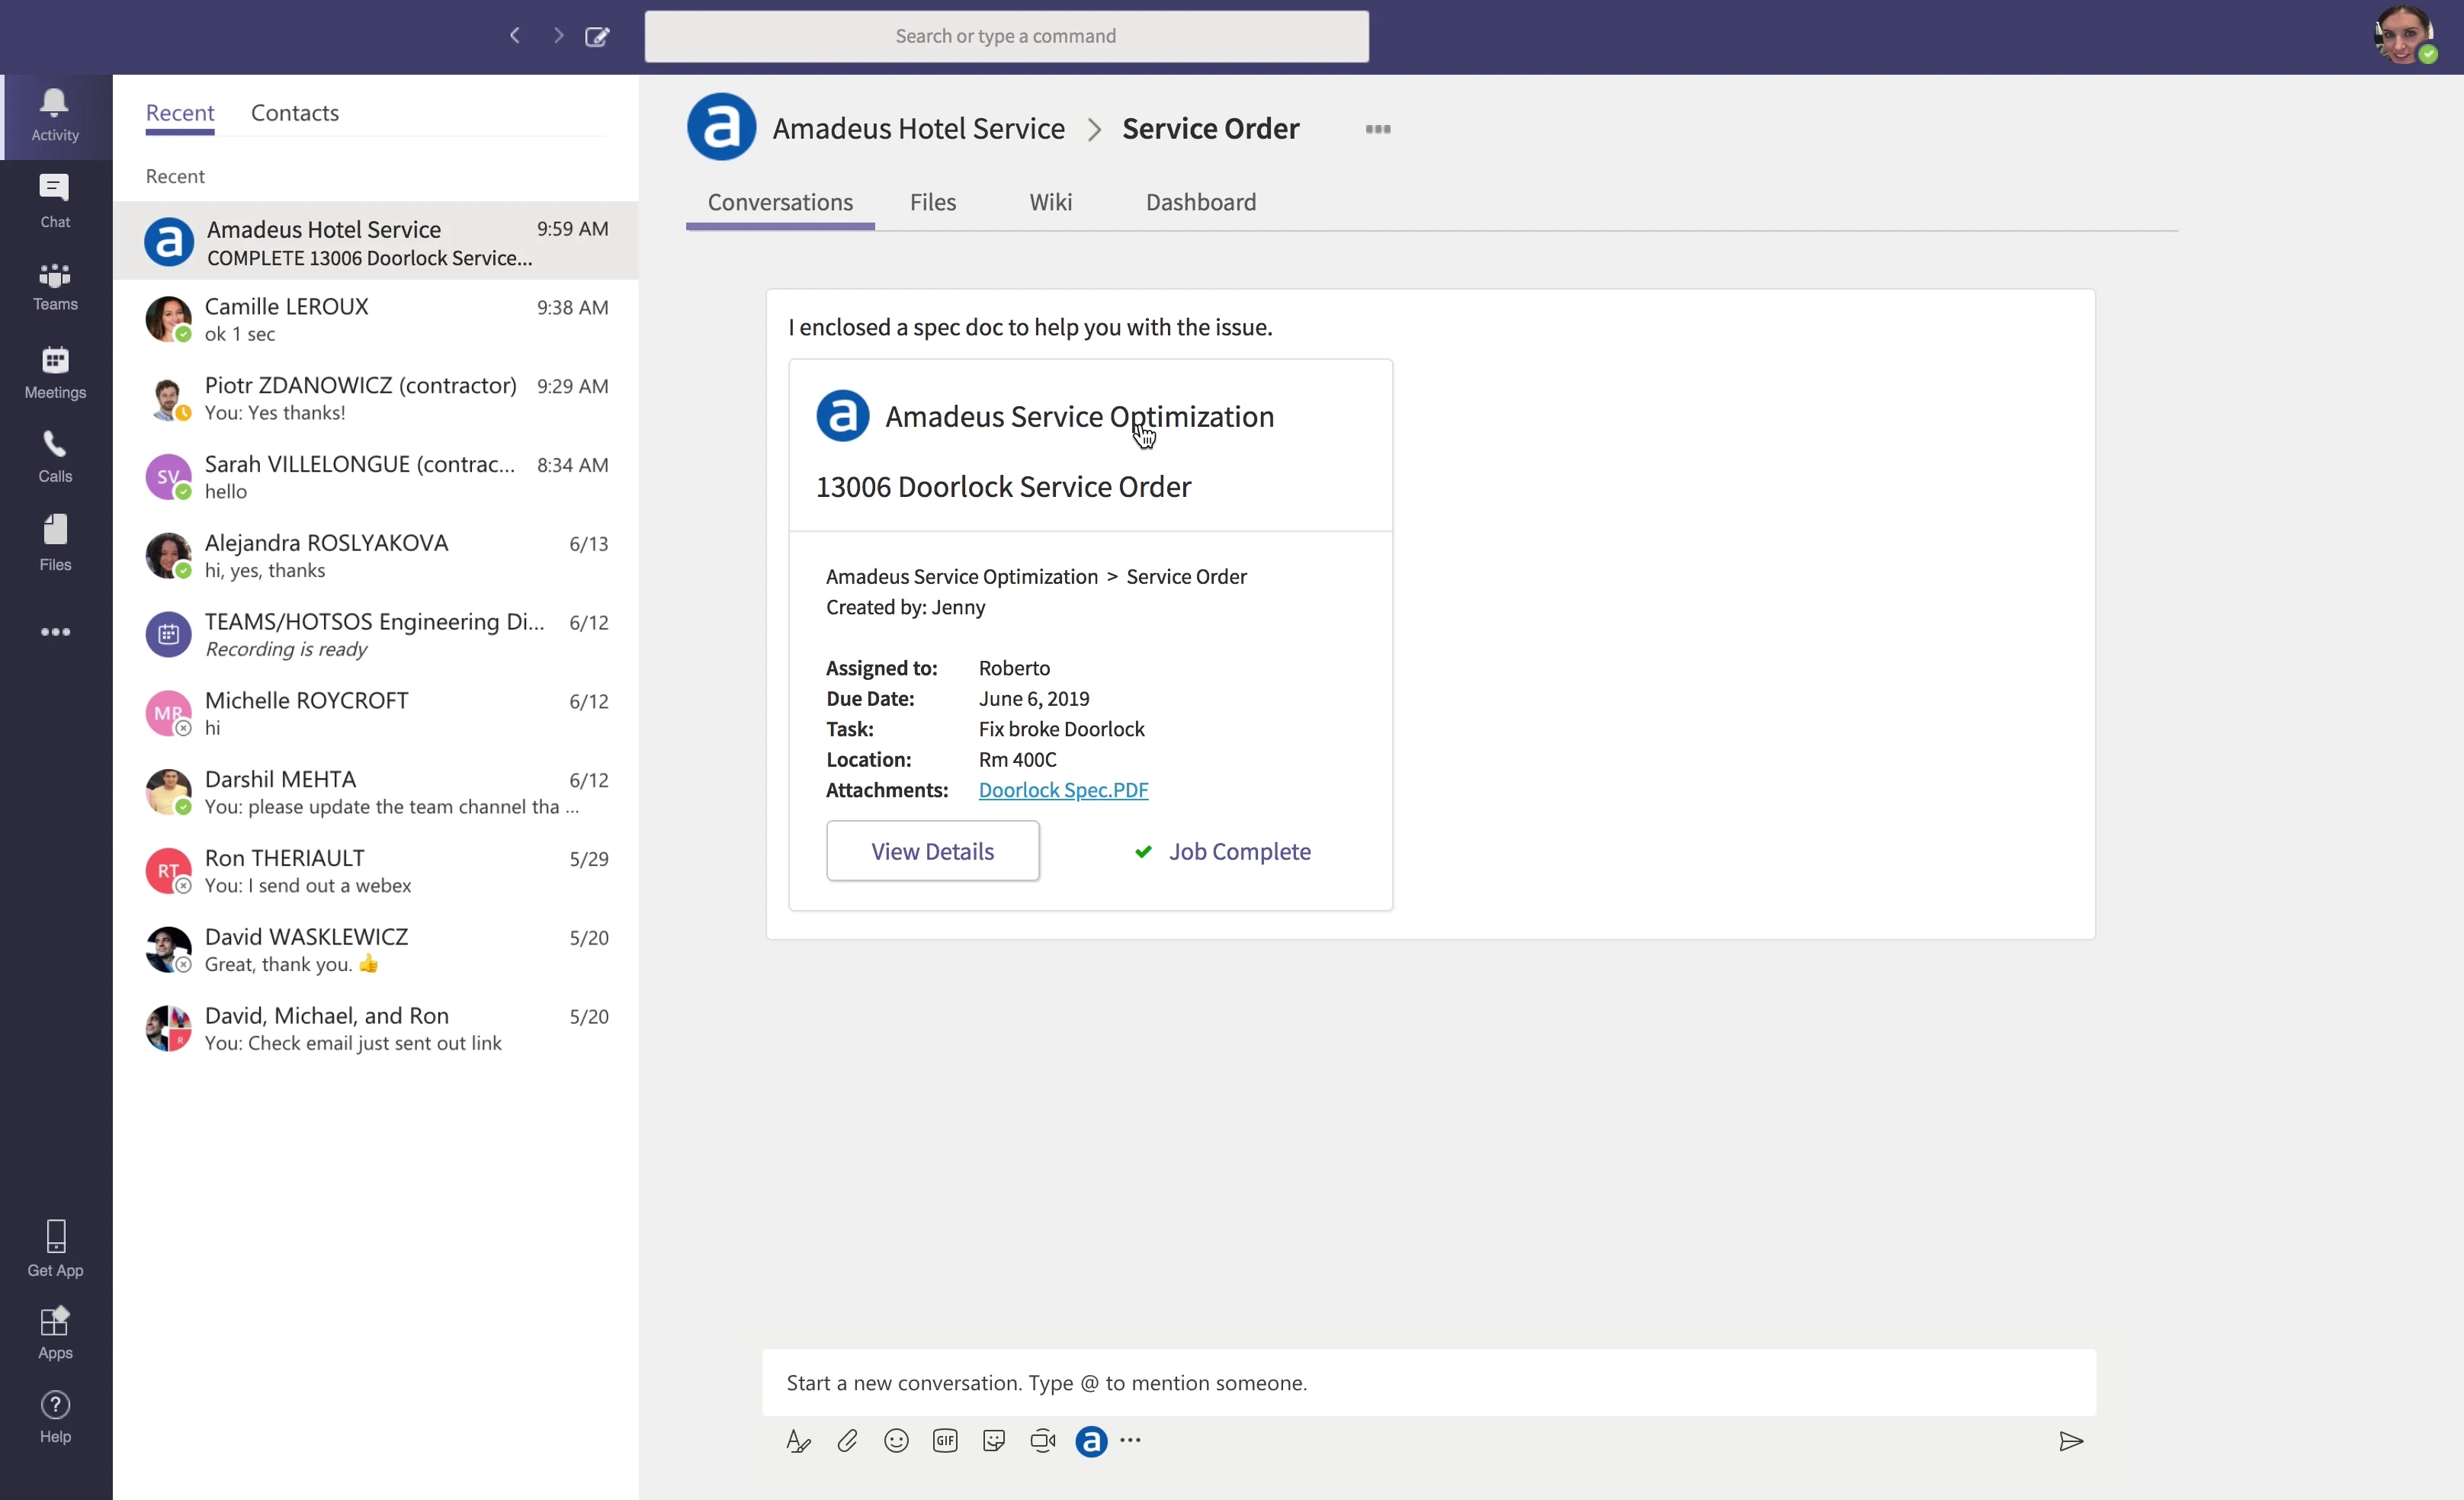Open the Doorlock Spec.PDF attachment link
Viewport: 2464px width, 1500px height.
coord(1063,790)
